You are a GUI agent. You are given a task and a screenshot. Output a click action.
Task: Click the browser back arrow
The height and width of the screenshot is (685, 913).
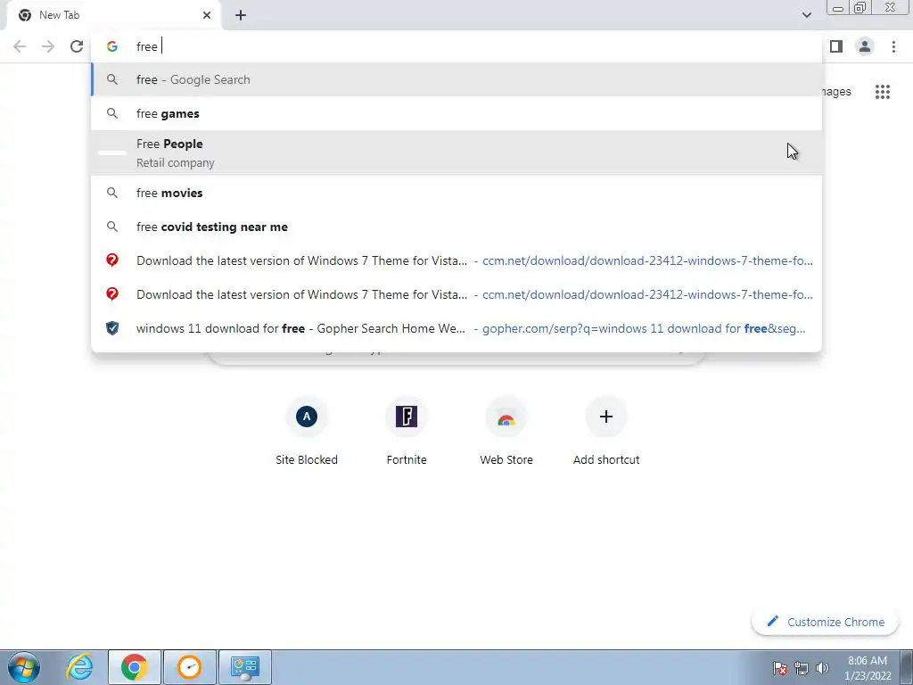(20, 46)
